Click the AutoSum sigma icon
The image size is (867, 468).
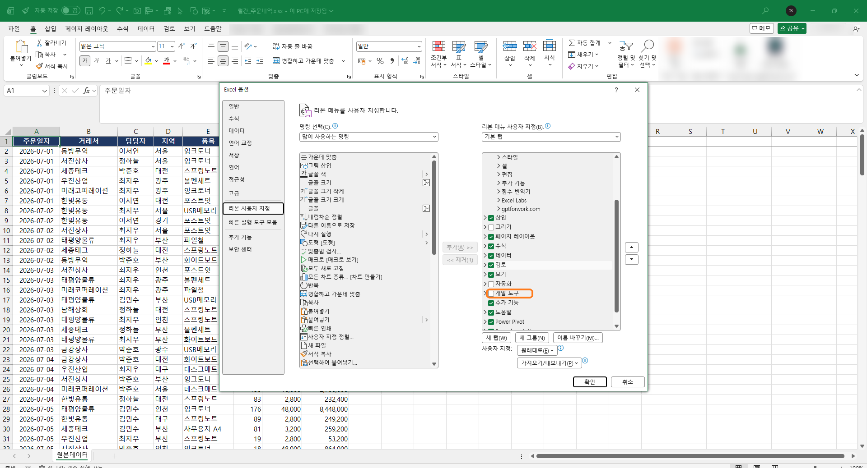(572, 43)
